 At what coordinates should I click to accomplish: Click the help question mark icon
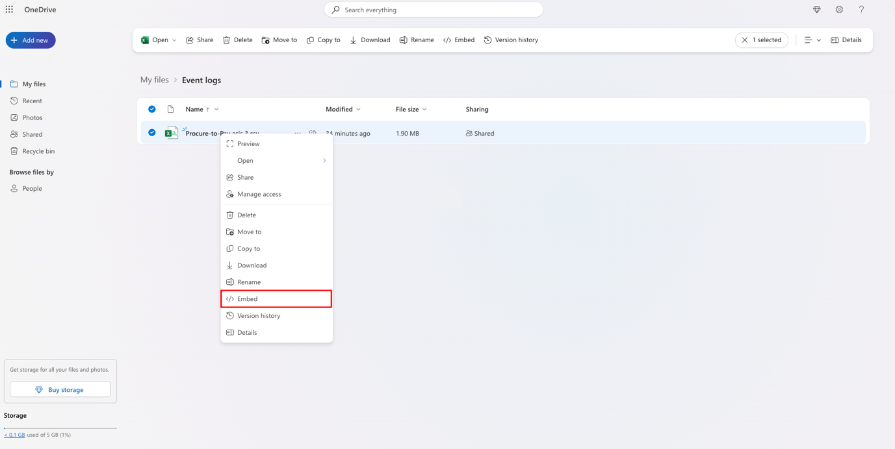point(861,10)
